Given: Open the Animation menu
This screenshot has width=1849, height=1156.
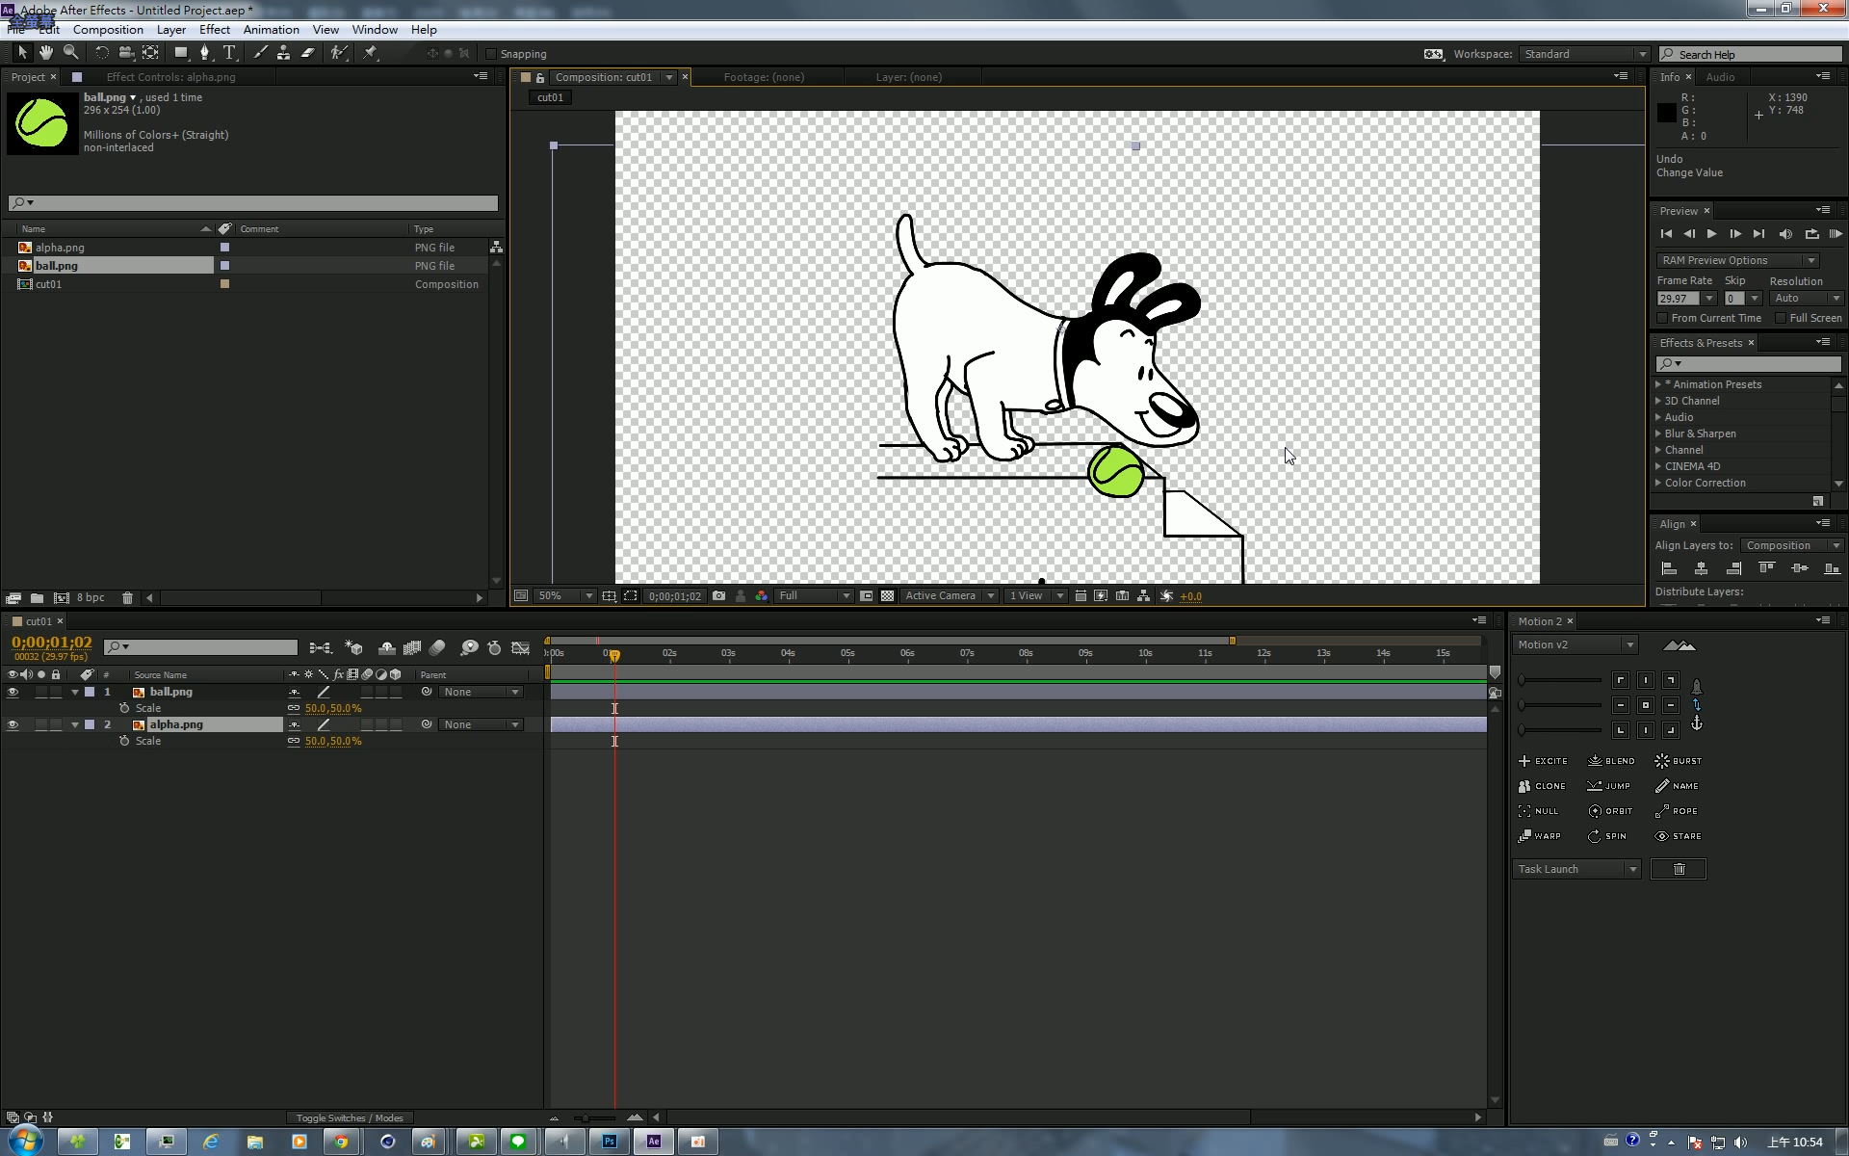Looking at the screenshot, I should click(x=271, y=30).
